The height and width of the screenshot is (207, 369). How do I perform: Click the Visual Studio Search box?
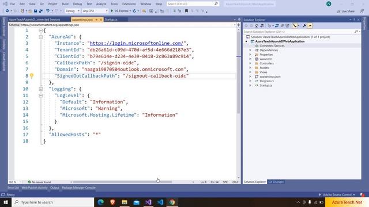(x=193, y=4)
